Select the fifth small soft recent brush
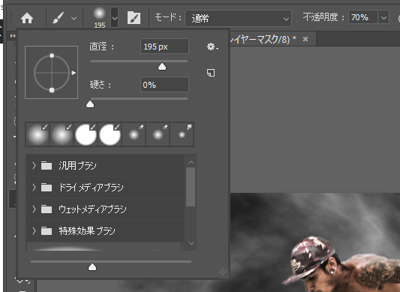Image resolution: width=400 pixels, height=292 pixels. point(134,134)
